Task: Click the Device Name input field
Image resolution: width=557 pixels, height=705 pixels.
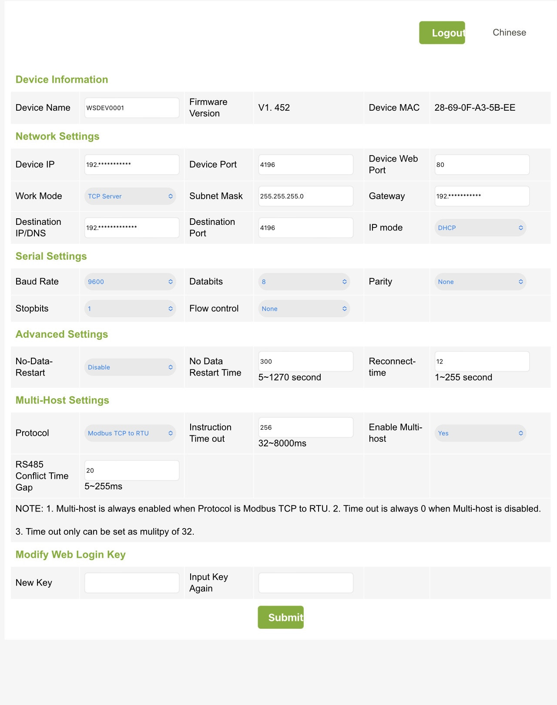Action: point(132,108)
